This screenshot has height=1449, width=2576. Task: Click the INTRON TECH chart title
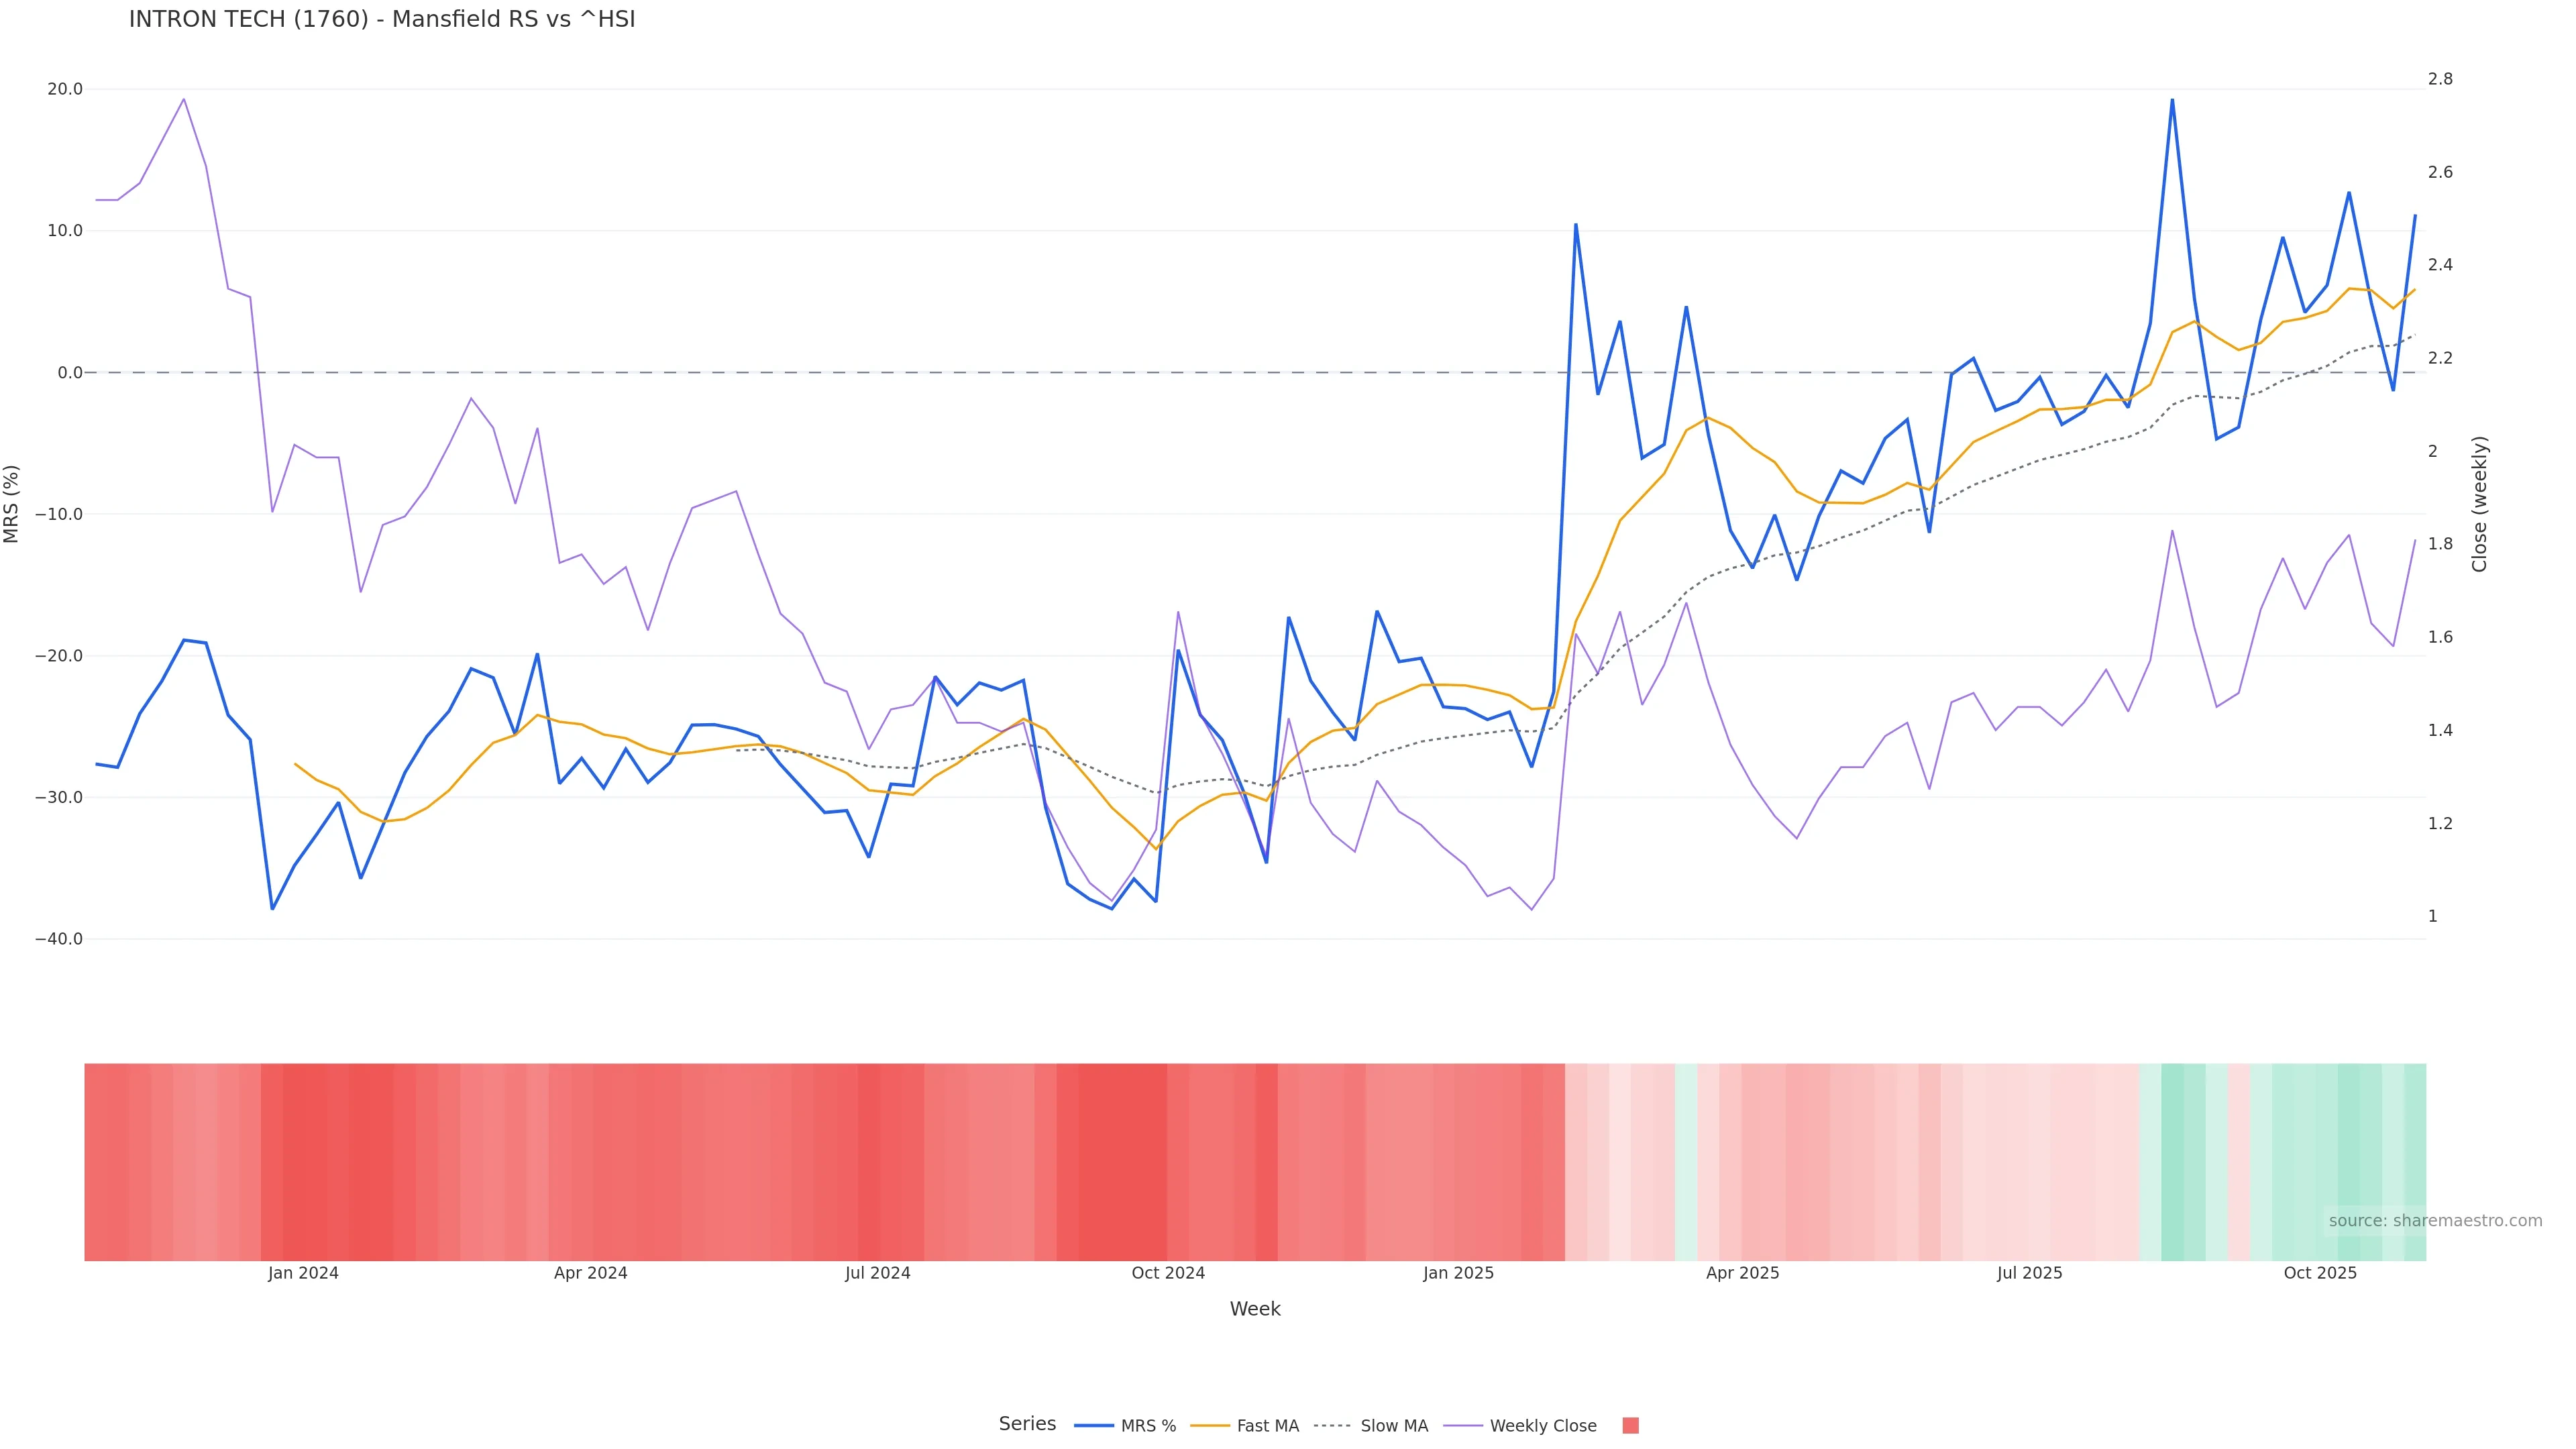(382, 20)
